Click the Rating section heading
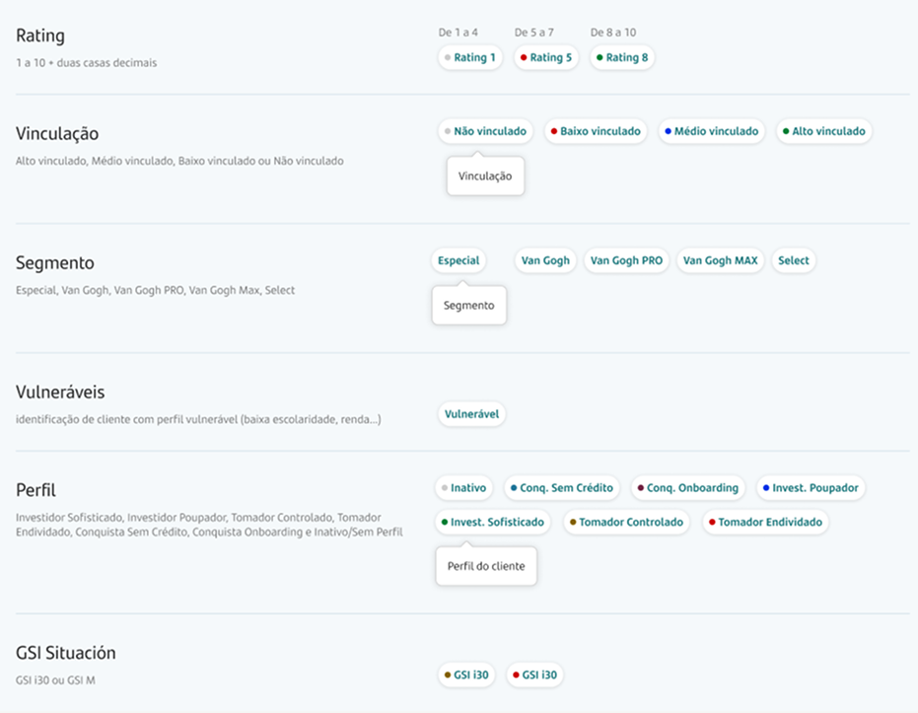This screenshot has width=918, height=713. click(x=40, y=36)
